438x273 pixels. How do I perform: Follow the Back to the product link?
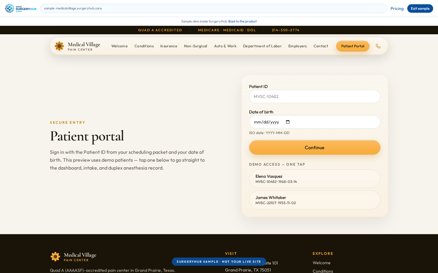pos(242,21)
